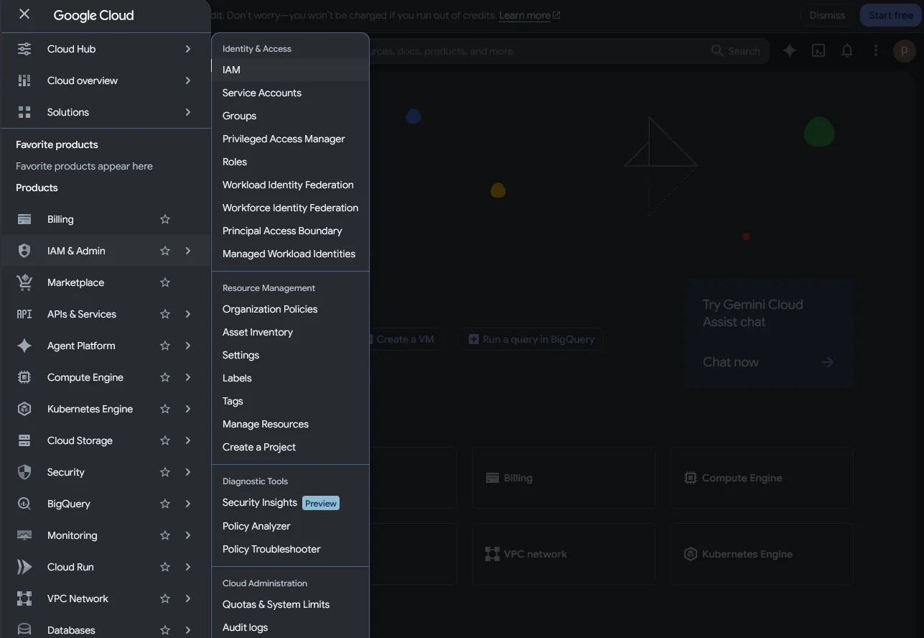
Task: Open the Roles submenu item
Action: click(x=290, y=162)
